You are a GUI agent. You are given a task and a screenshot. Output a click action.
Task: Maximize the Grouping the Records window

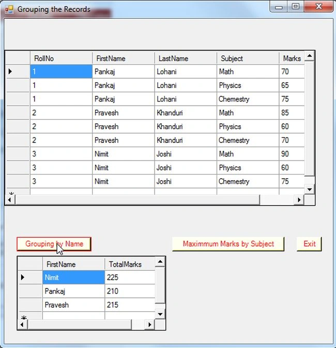(296, 6)
